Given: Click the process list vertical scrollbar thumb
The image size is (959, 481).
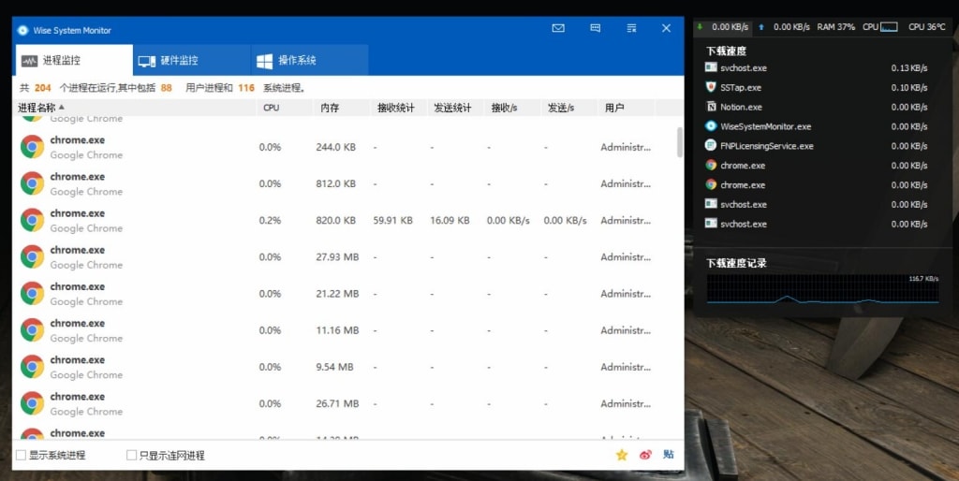Looking at the screenshot, I should (x=680, y=142).
